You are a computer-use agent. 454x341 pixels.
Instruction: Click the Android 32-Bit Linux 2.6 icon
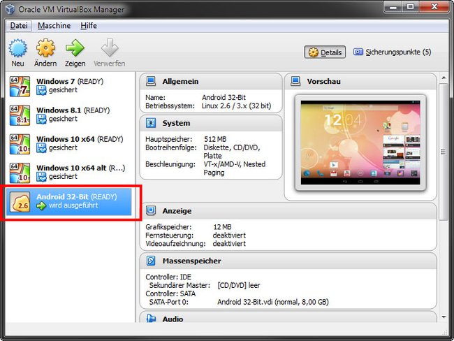click(20, 202)
